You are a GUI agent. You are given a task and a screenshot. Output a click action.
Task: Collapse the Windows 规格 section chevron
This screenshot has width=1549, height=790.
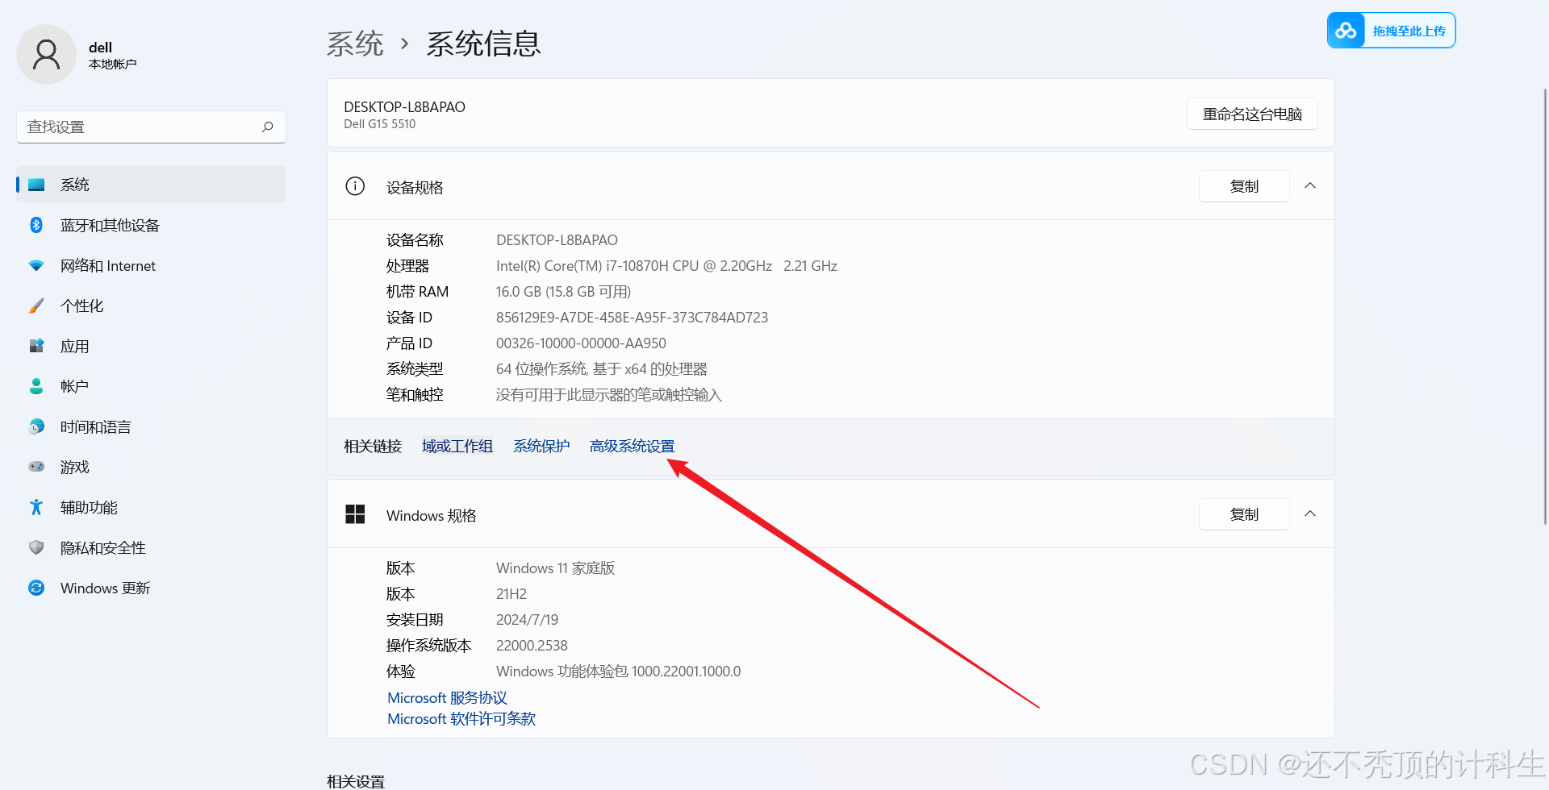(1310, 514)
